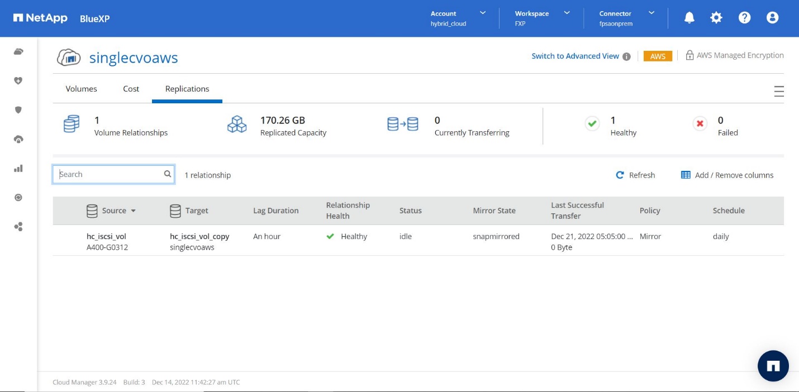Image resolution: width=799 pixels, height=392 pixels.
Task: Switch to the Cost tab
Action: tap(131, 89)
